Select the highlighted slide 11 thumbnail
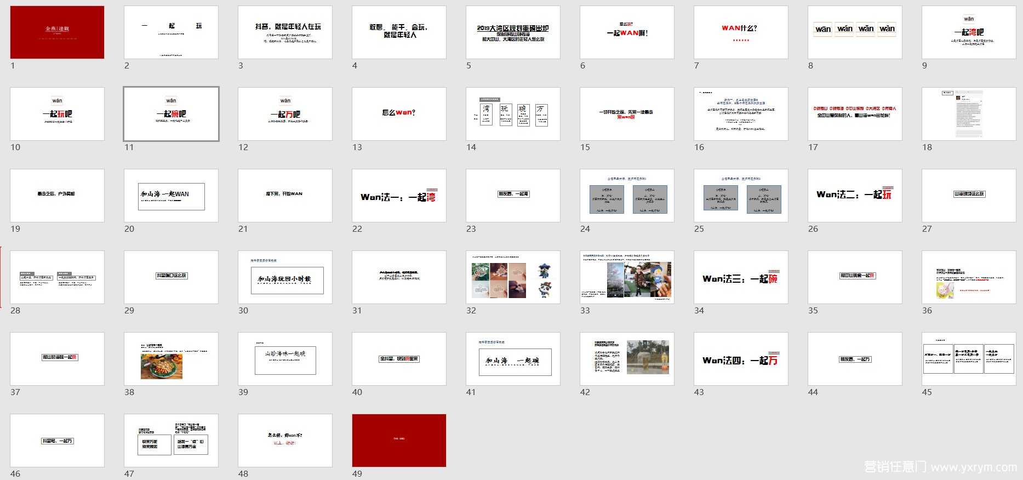This screenshot has height=480, width=1023. (x=171, y=114)
